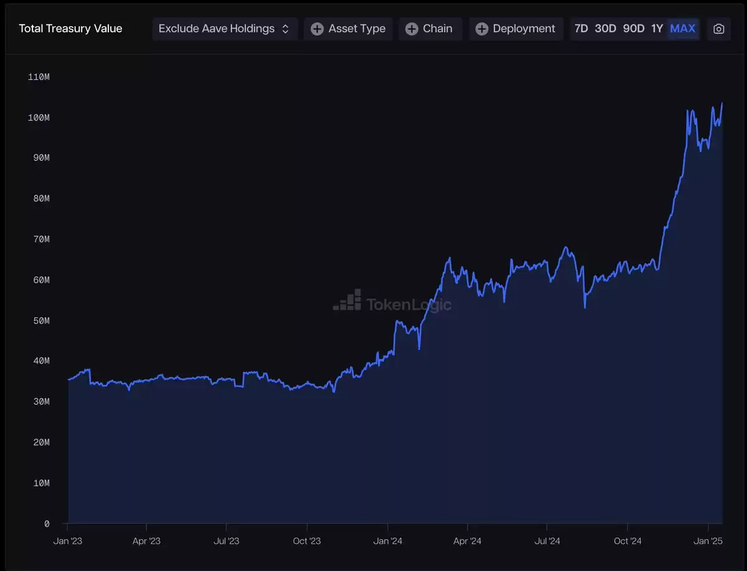Click the Oct '24 x-axis label
This screenshot has height=571, width=747.
tap(627, 541)
